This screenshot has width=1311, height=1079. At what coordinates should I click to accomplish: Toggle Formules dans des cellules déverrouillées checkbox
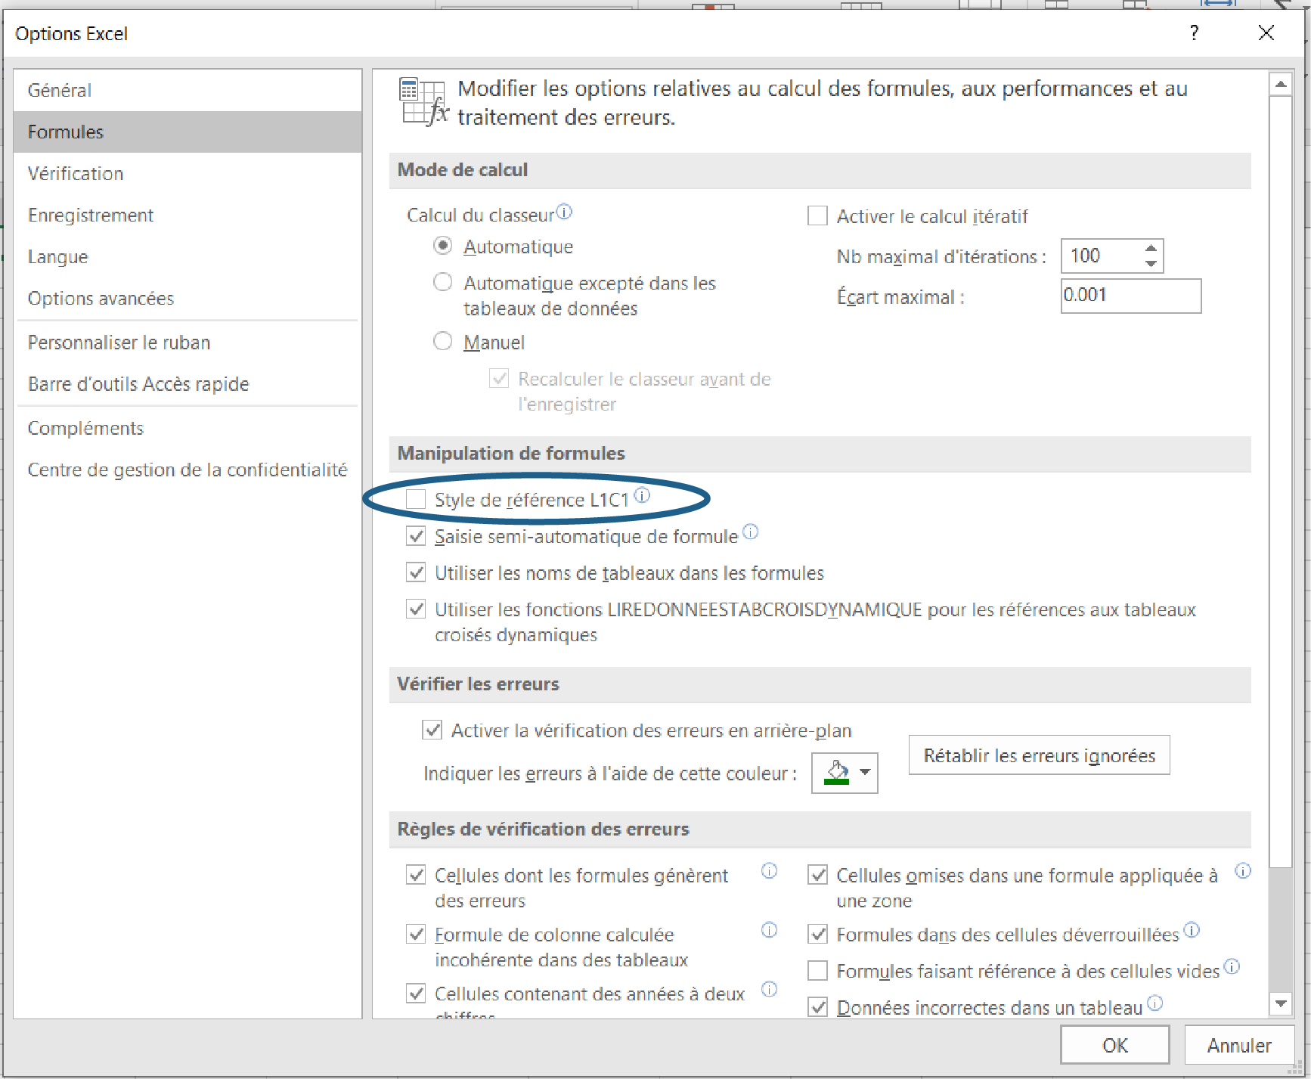tap(817, 934)
